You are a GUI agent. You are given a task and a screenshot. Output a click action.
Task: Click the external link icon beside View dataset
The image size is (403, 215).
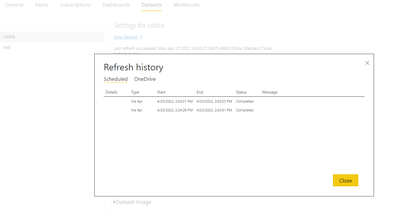point(141,37)
